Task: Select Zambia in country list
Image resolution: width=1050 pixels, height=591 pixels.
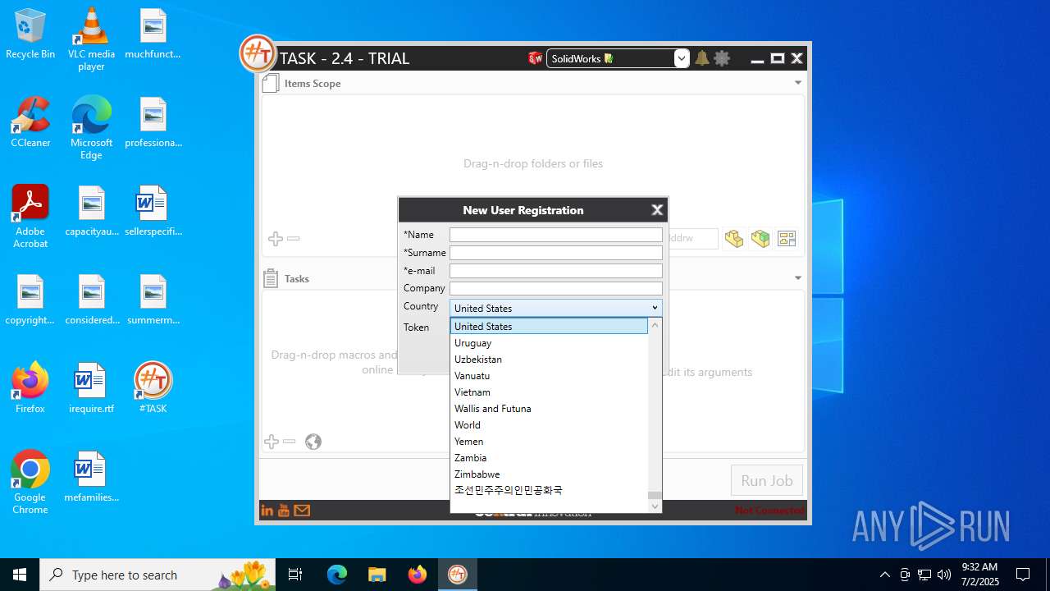Action: coord(549,458)
